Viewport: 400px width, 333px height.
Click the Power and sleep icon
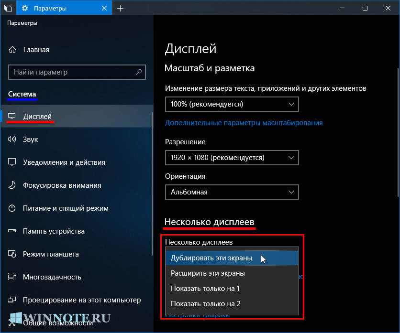13,208
